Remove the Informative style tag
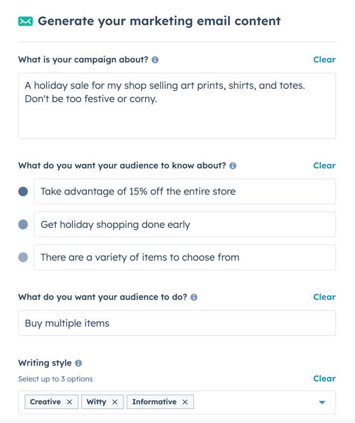The height and width of the screenshot is (423, 355). pos(185,402)
